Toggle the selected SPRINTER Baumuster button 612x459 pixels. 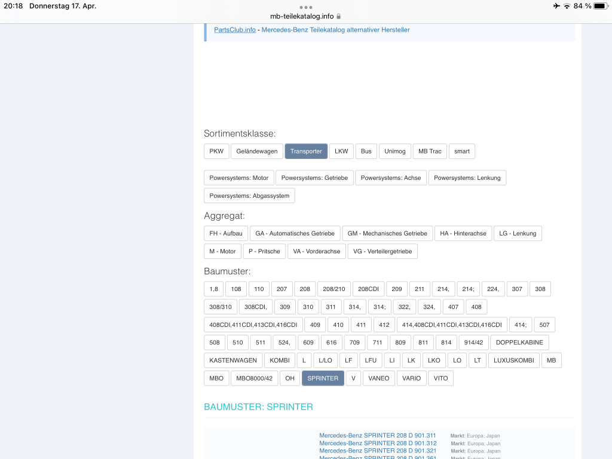point(323,378)
